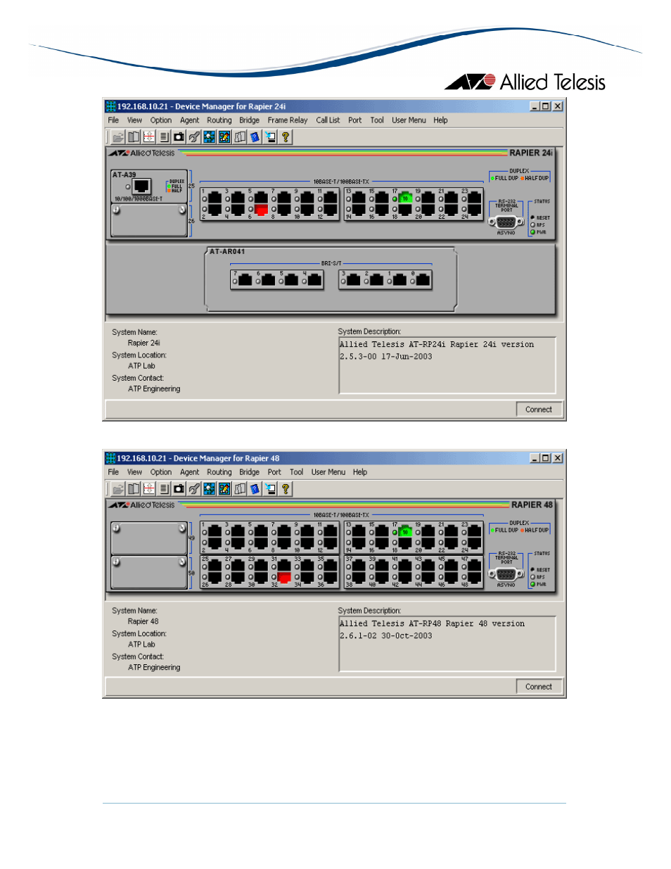Select BRI-S/T port 7 on the AT-AR041 card

click(x=244, y=280)
